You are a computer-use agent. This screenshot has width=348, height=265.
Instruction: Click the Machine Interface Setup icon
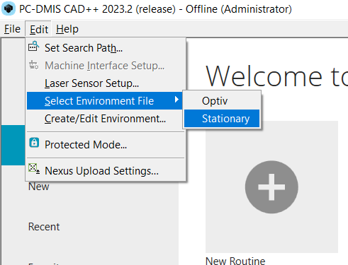tap(34, 65)
